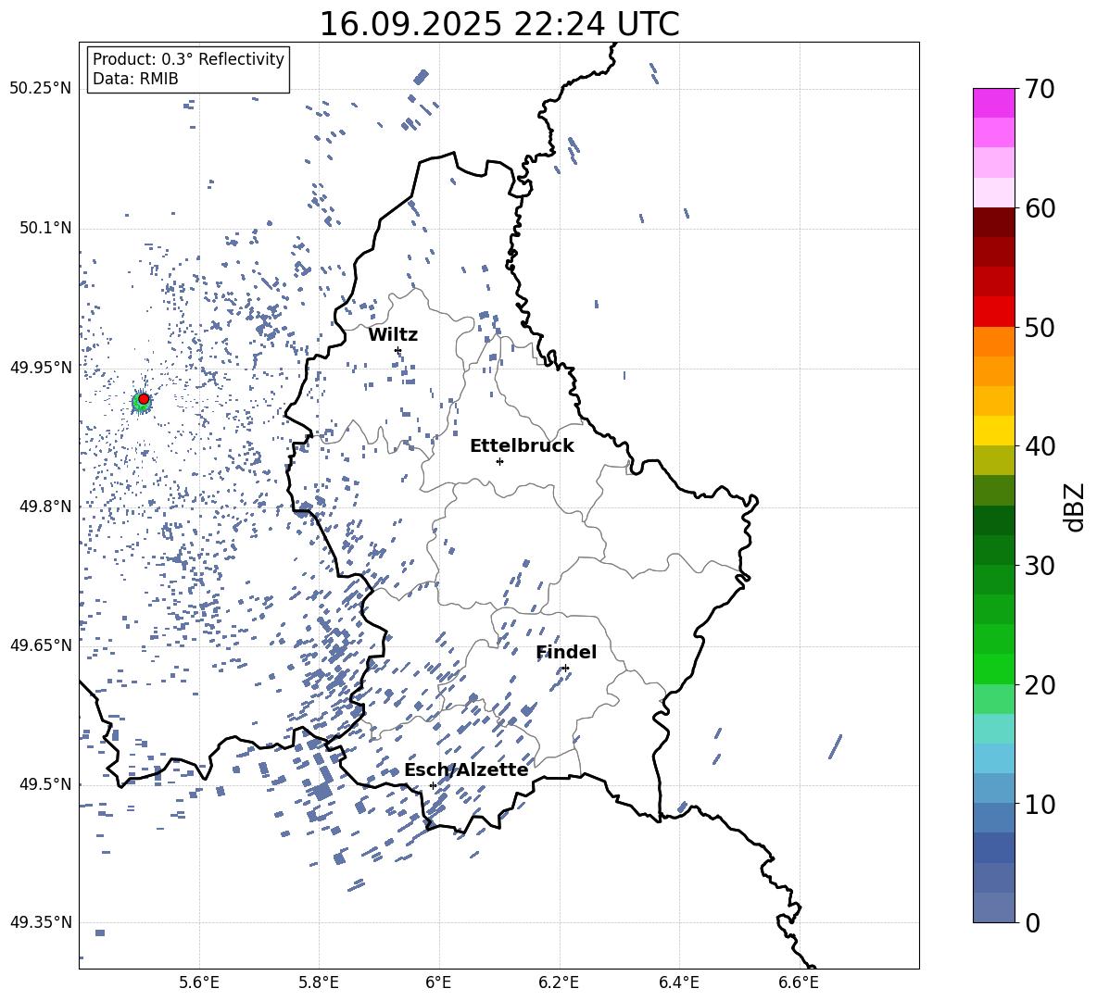The height and width of the screenshot is (1001, 1097).
Task: Click the 6.6°E longitude label
Action: tap(799, 982)
